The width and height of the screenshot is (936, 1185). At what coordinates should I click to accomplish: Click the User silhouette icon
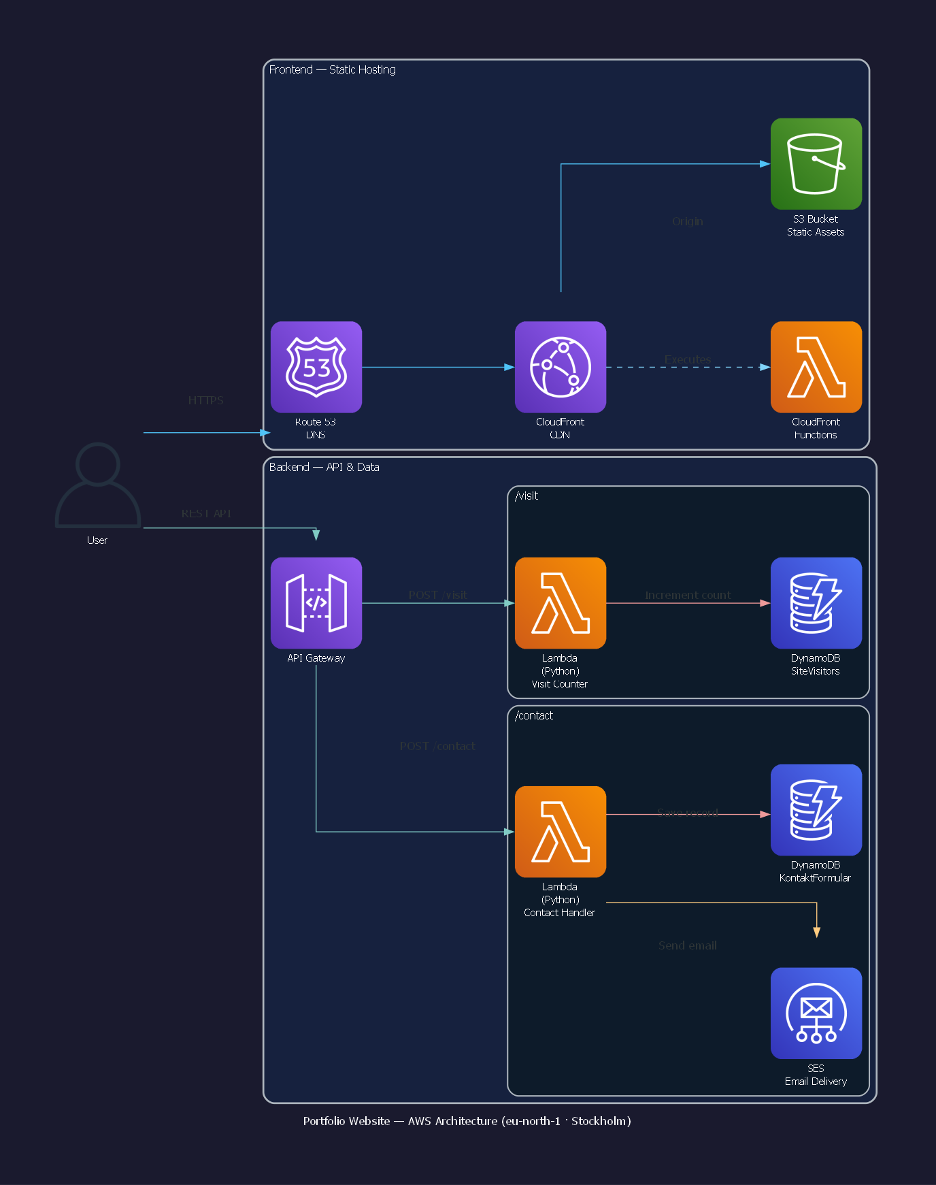tap(98, 485)
